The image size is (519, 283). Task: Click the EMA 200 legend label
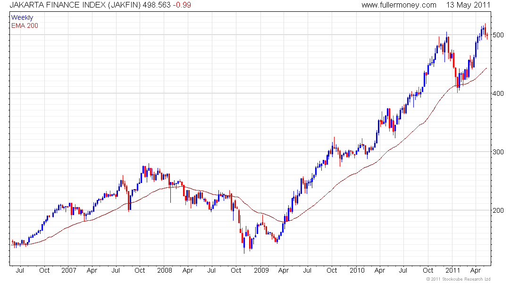pos(25,25)
